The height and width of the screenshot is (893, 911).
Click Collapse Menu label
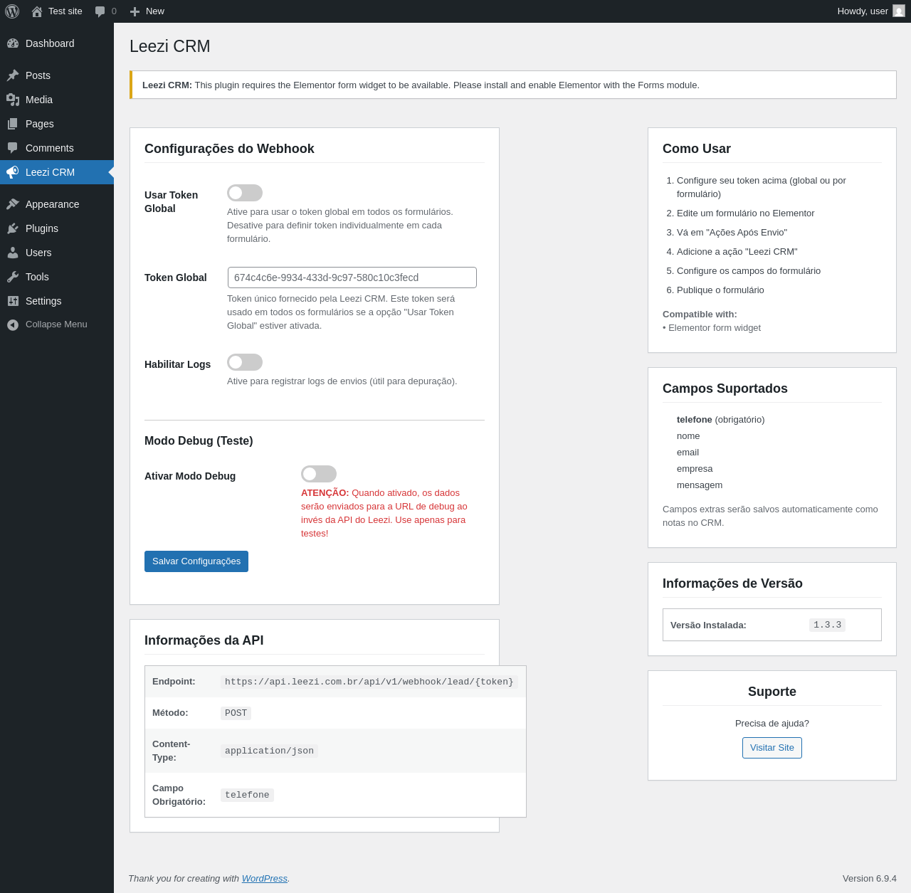56,324
